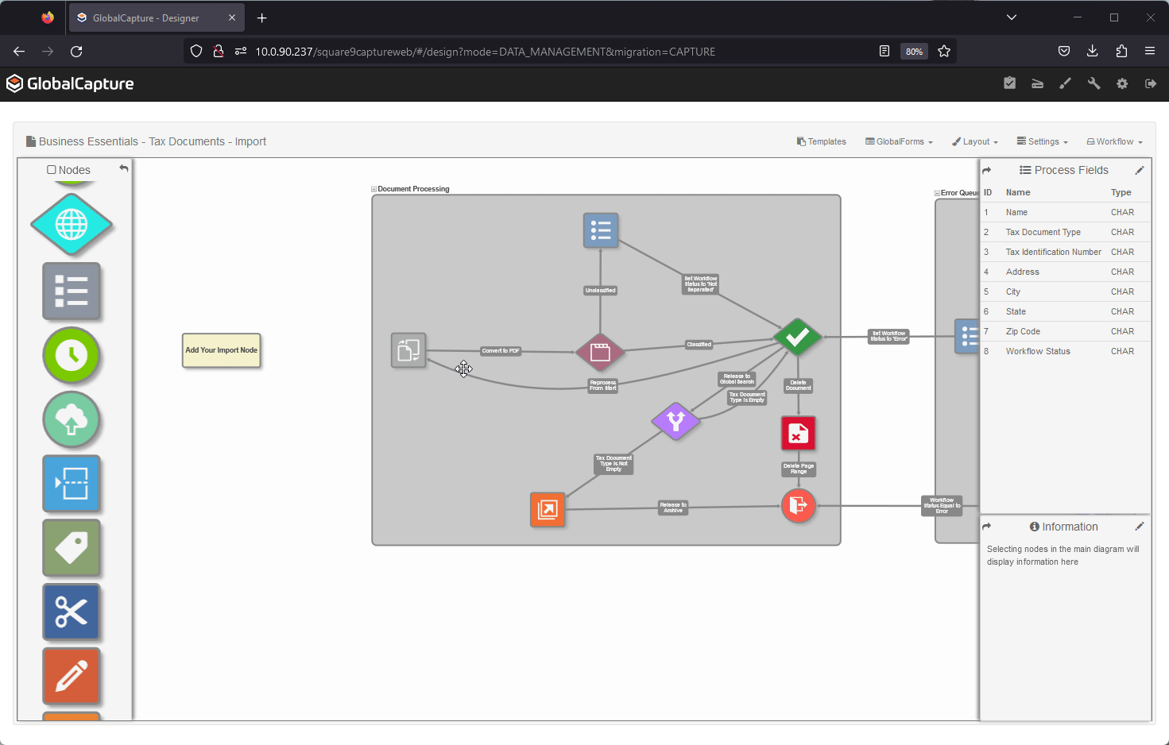Expand the Layout dropdown menu
Viewport: 1169px width, 745px height.
(975, 141)
